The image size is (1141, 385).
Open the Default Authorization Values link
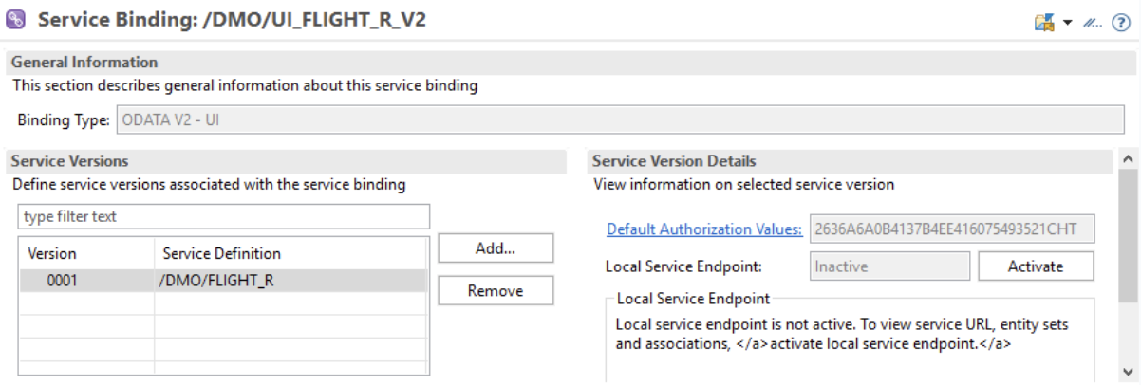point(704,229)
